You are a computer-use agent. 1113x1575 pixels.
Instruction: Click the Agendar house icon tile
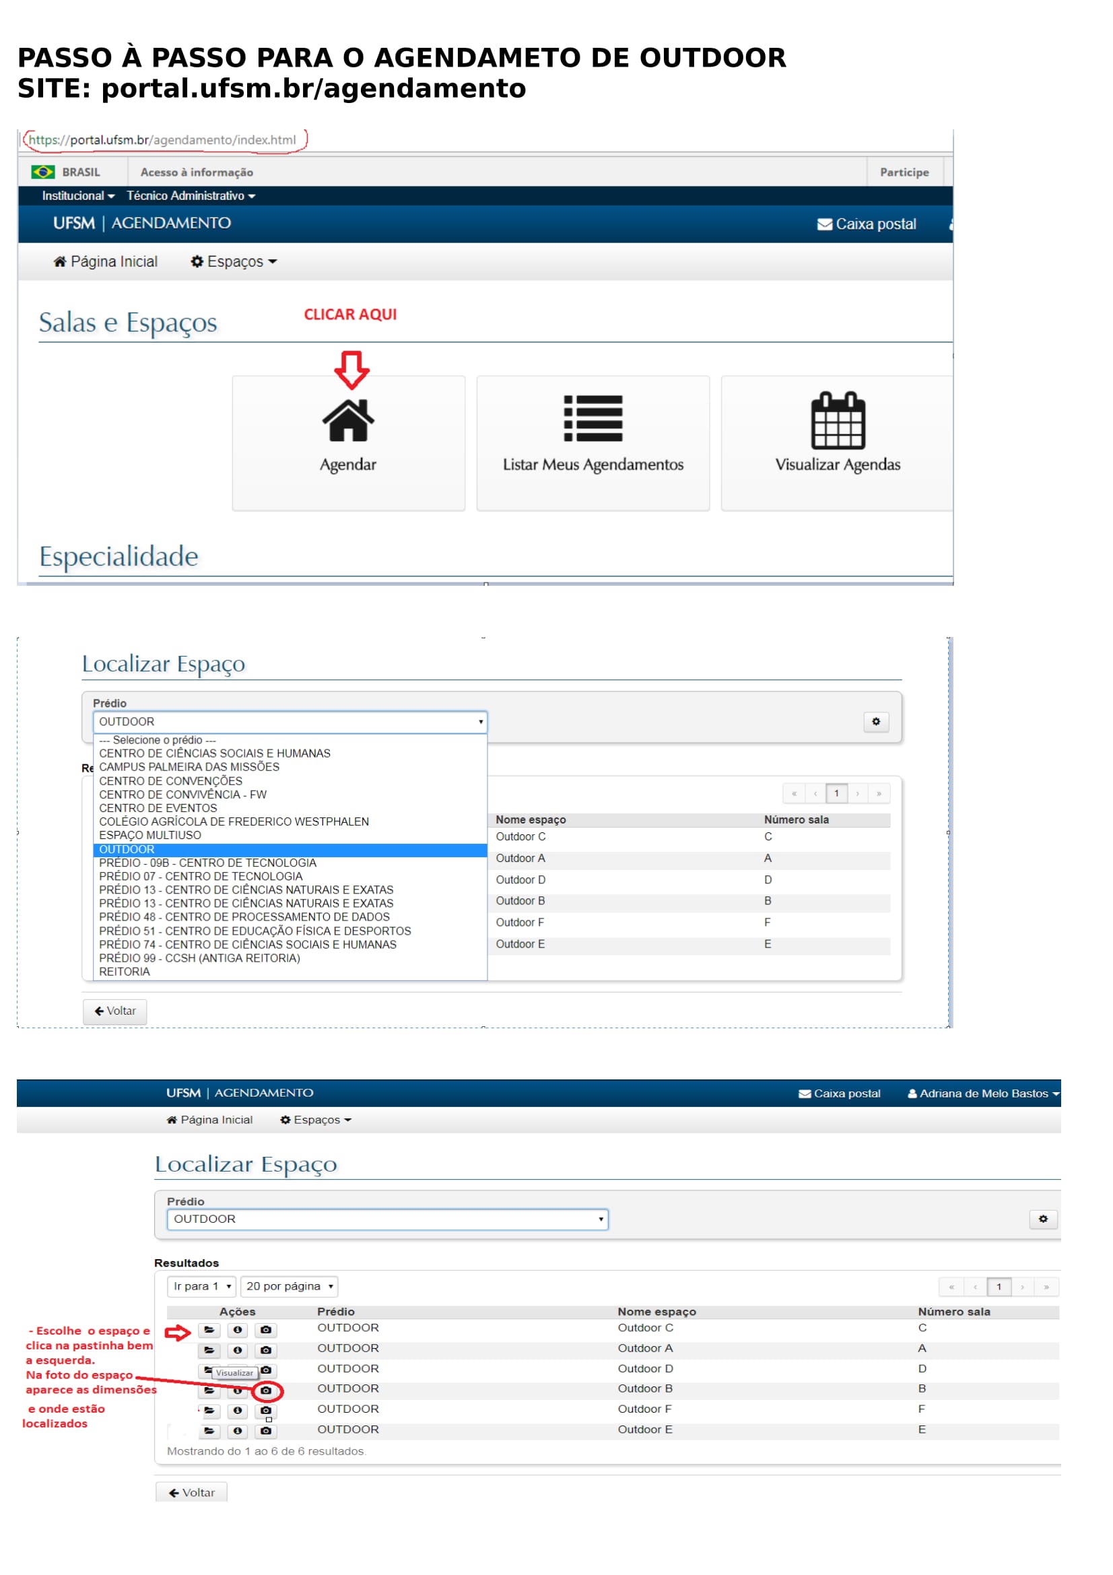tap(348, 442)
